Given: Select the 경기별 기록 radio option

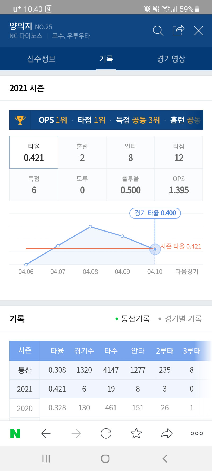Looking at the screenshot, I should 180,319.
